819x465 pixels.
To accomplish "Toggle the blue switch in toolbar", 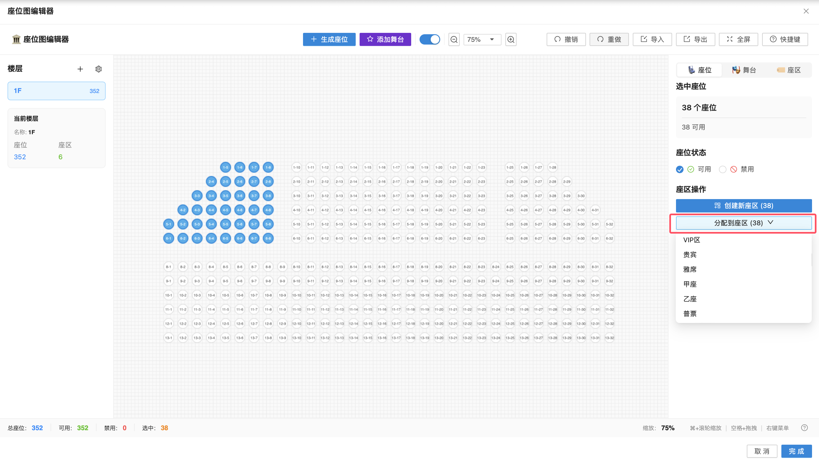I will (x=430, y=39).
